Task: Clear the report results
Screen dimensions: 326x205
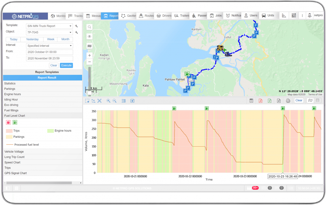Action: (x=299, y=100)
